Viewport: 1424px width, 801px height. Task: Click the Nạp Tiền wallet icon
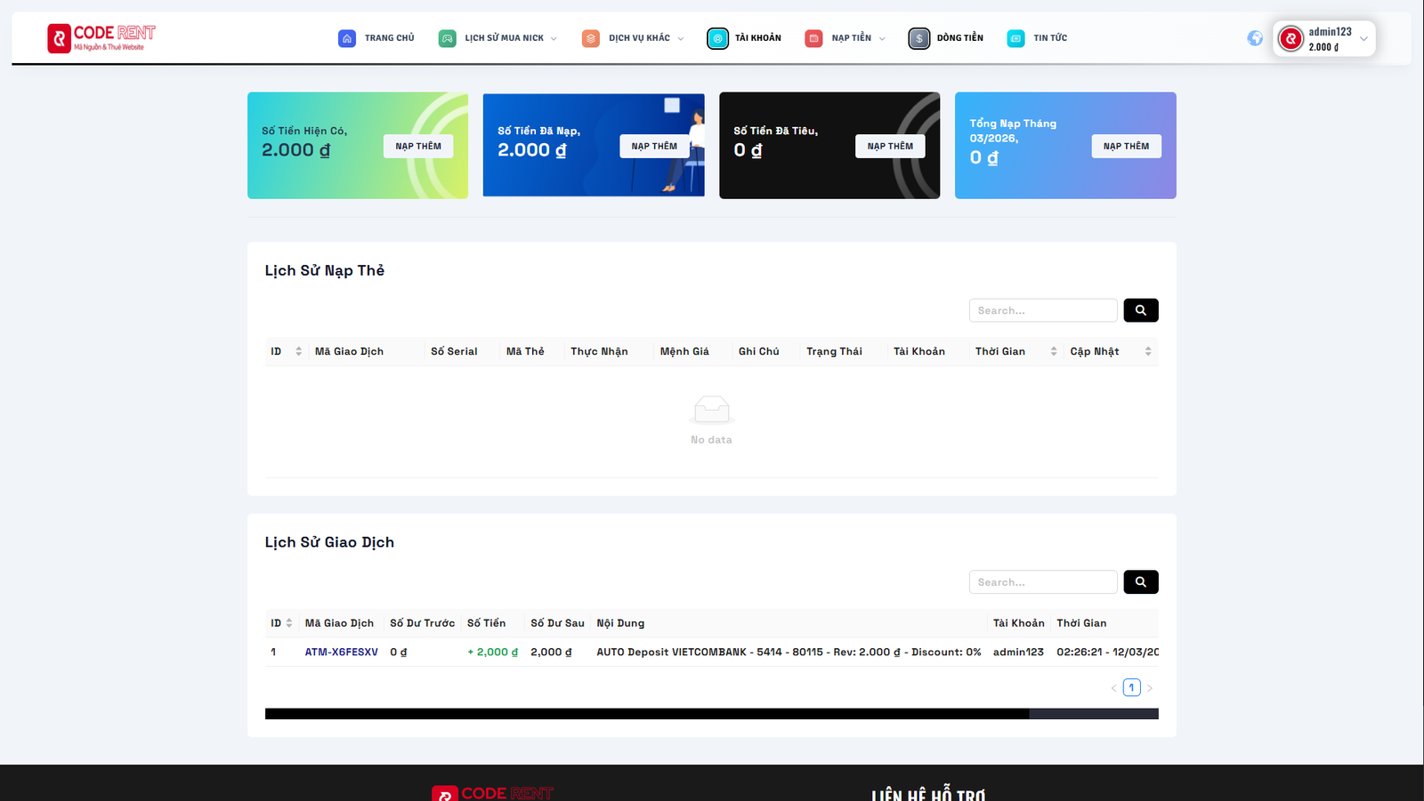point(813,37)
